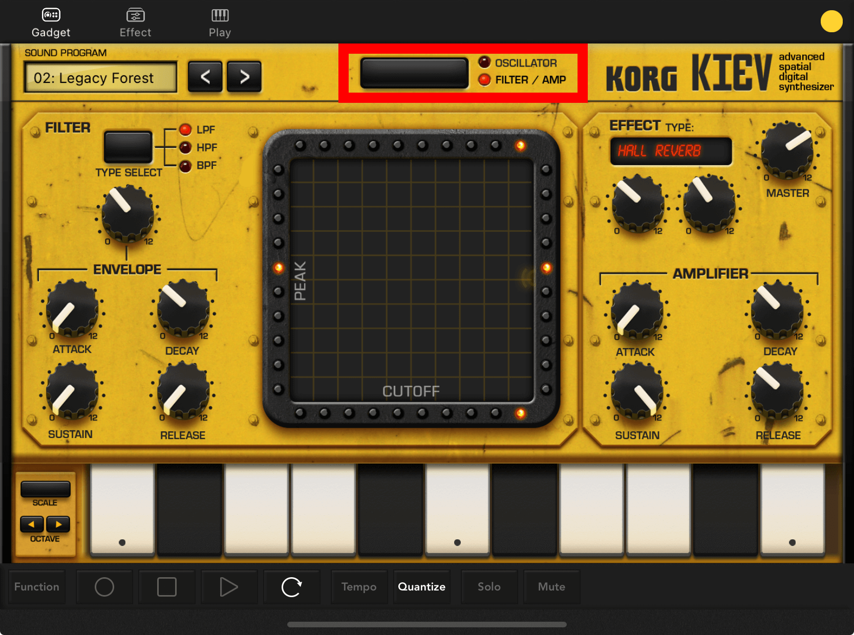Click the OSCILLATOR indicator LED
Screen dimensions: 854x635
[484, 62]
